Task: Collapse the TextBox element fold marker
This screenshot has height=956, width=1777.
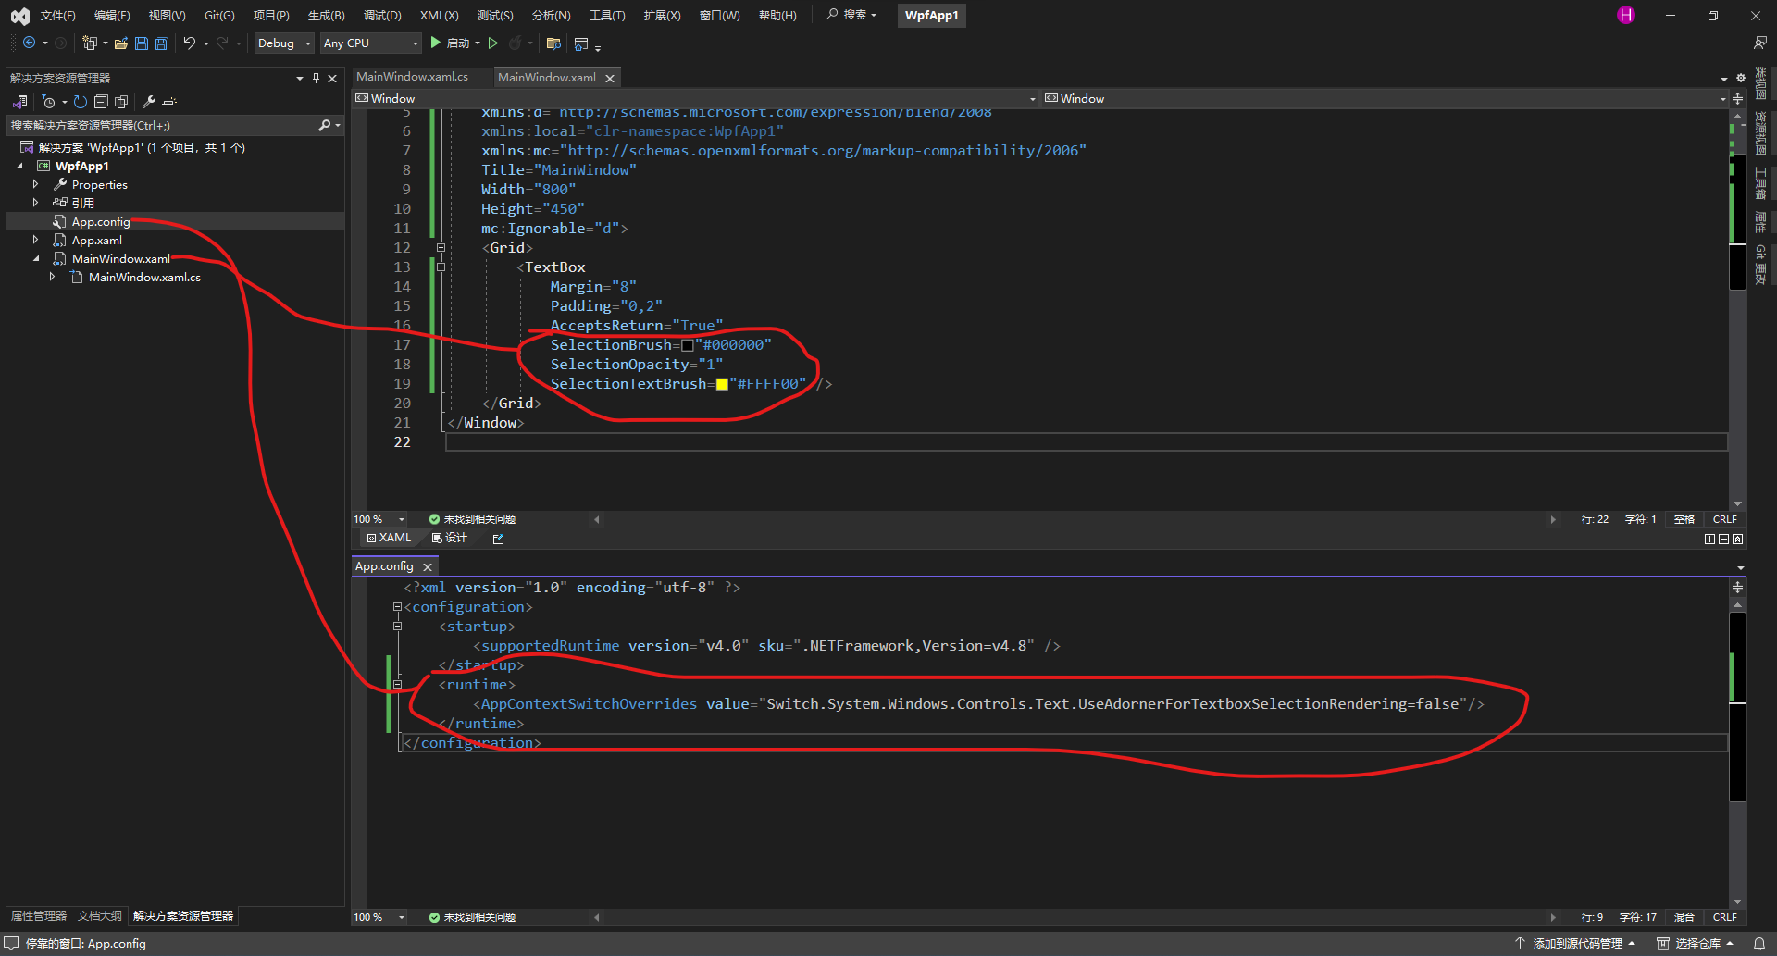Action: (x=441, y=267)
